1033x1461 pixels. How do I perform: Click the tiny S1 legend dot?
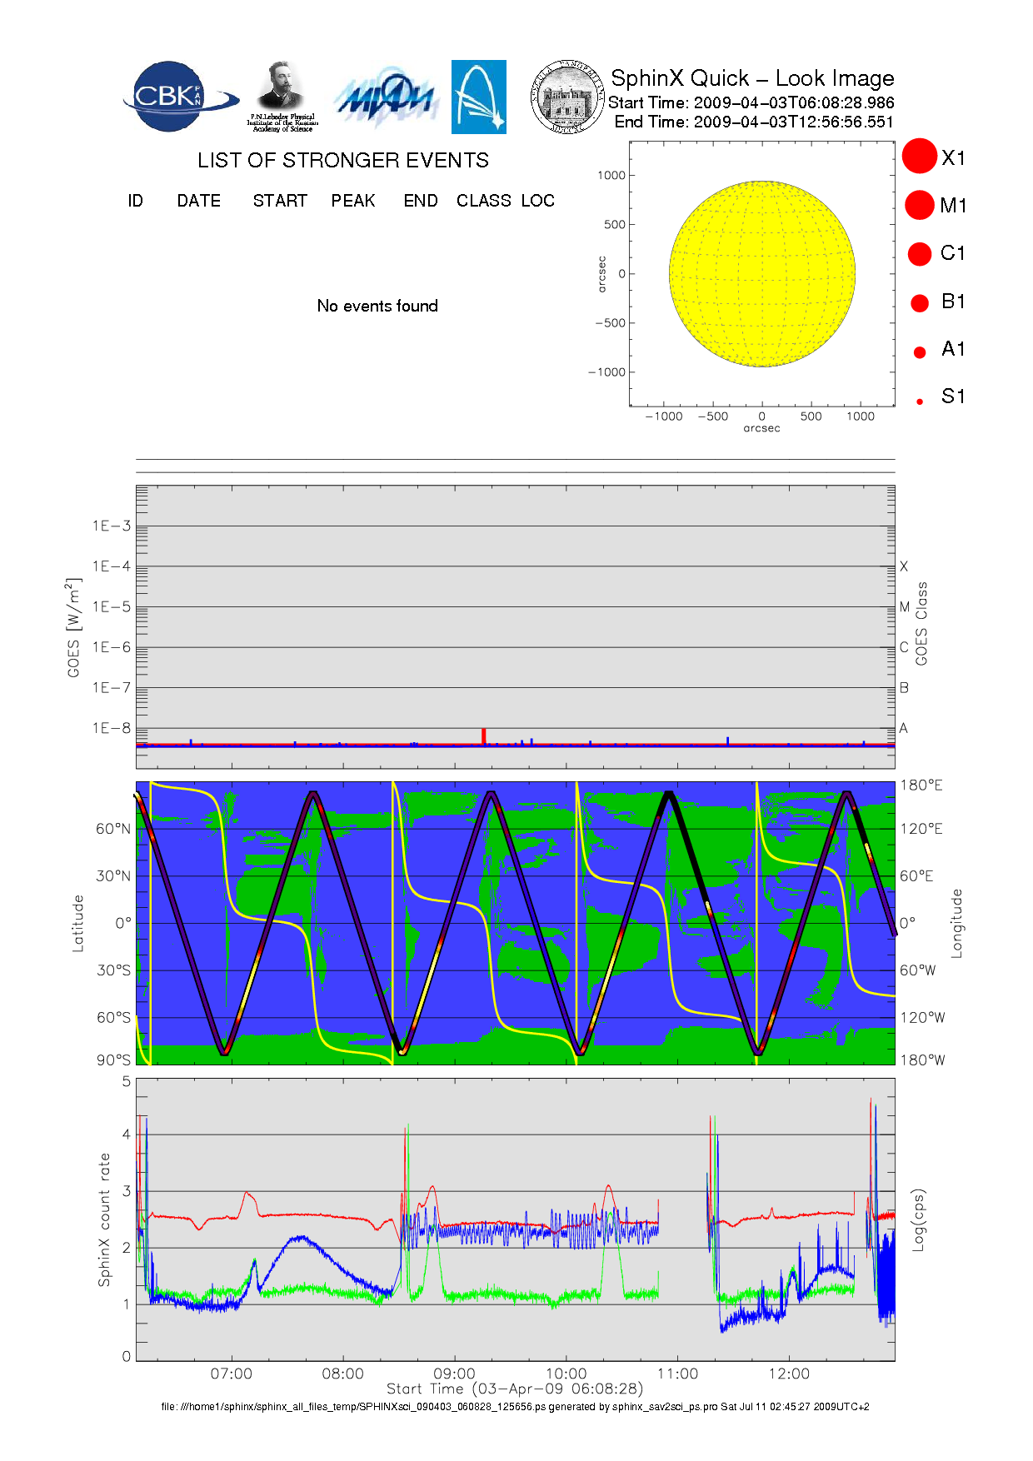click(920, 401)
